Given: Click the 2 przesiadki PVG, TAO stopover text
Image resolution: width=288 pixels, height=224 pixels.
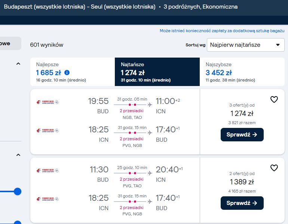Looking at the screenshot, I should click(x=132, y=182).
